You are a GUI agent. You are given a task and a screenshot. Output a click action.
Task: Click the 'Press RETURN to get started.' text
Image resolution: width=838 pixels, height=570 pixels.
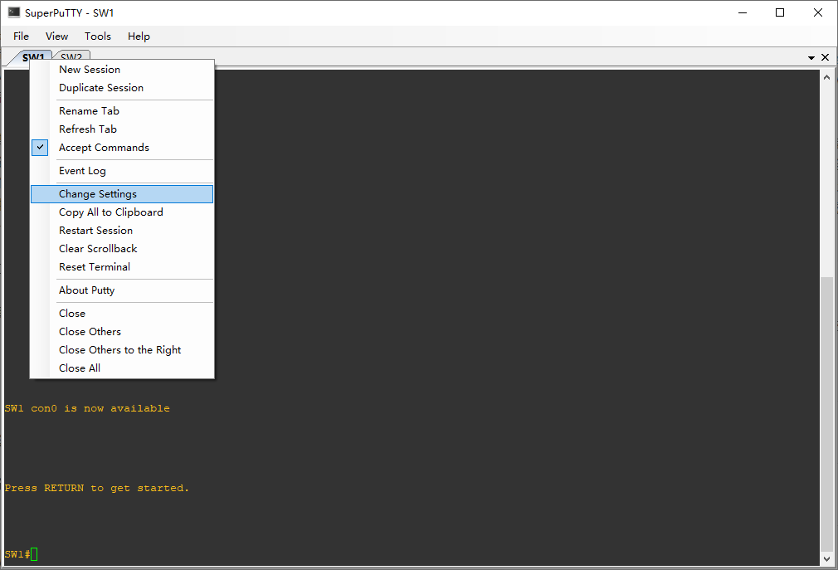point(97,488)
